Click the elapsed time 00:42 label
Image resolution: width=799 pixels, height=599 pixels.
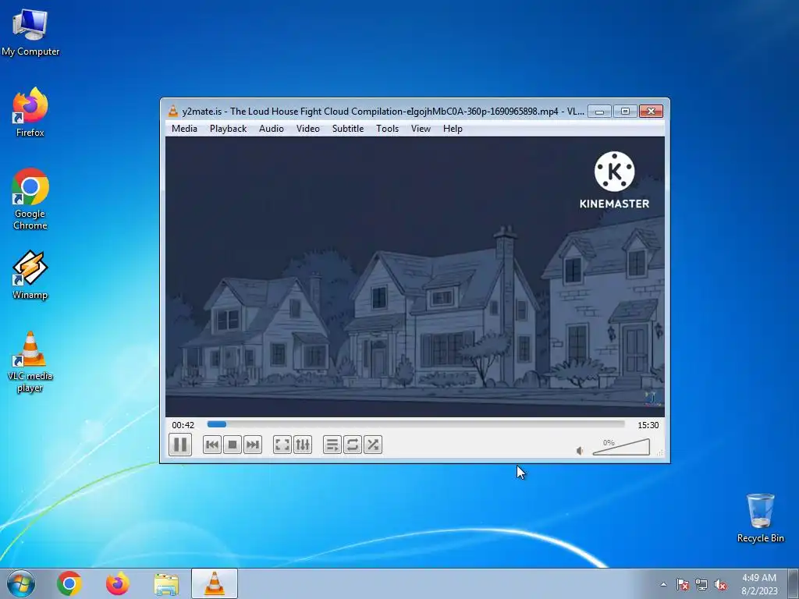coord(183,425)
